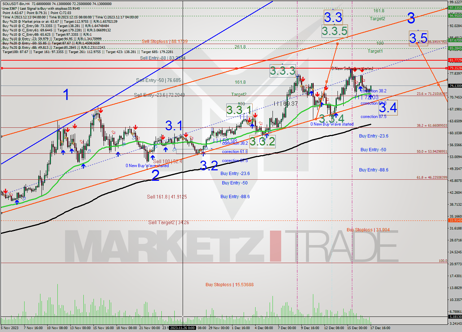
Task: Click the blue wave '3.2' label
Action: click(209, 166)
